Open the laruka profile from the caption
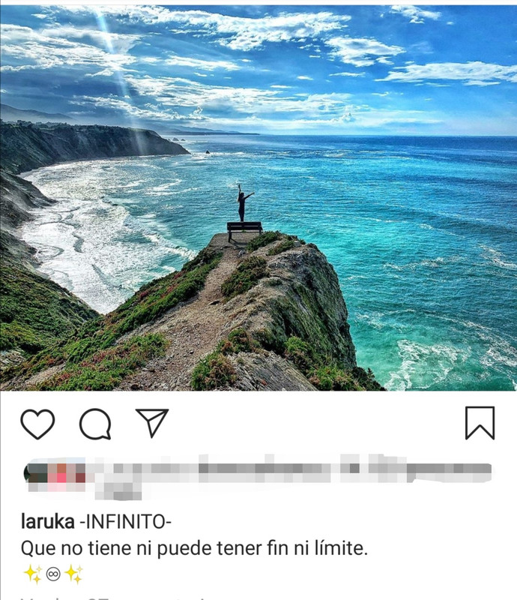The width and height of the screenshot is (517, 600). (48, 521)
